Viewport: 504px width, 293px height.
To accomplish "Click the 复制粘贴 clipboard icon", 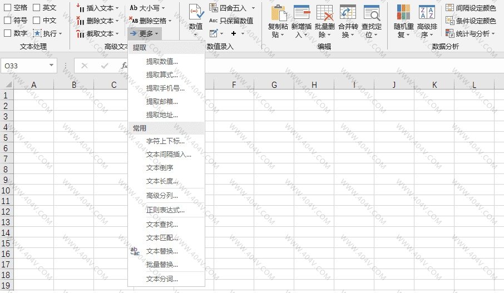I will pyautogui.click(x=278, y=13).
